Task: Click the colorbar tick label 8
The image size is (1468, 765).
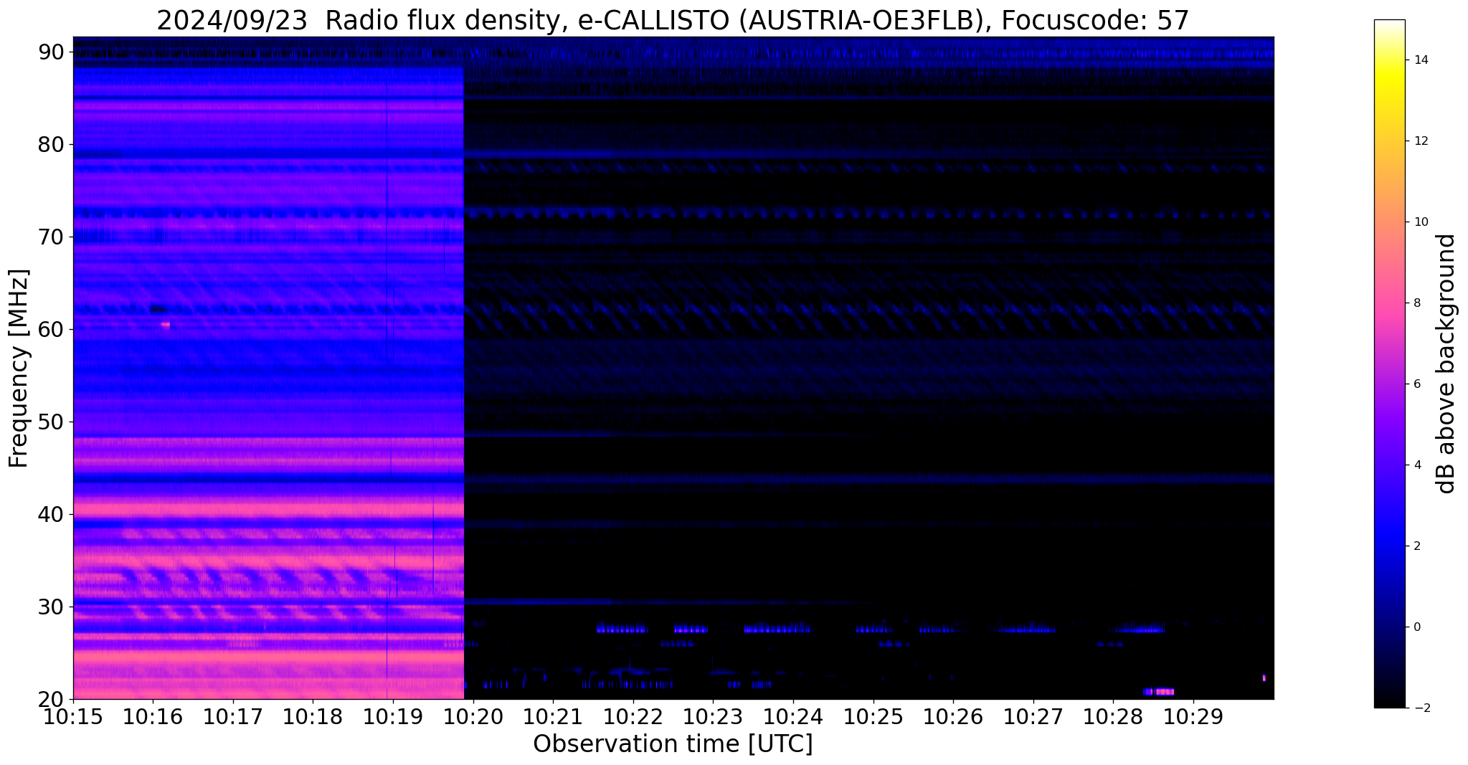Action: point(1416,303)
